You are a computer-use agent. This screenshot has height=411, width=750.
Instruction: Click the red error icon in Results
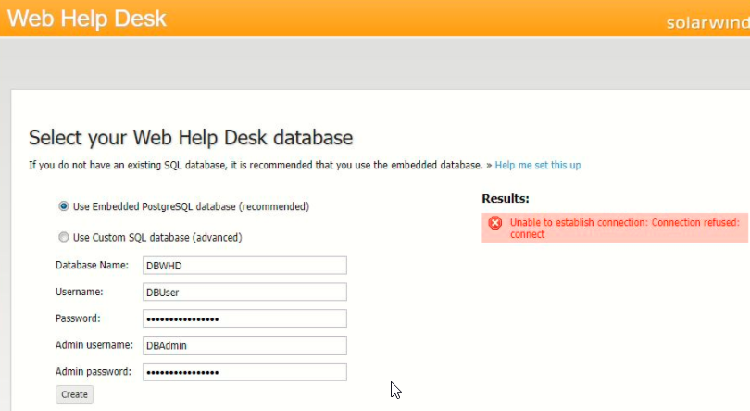[495, 223]
